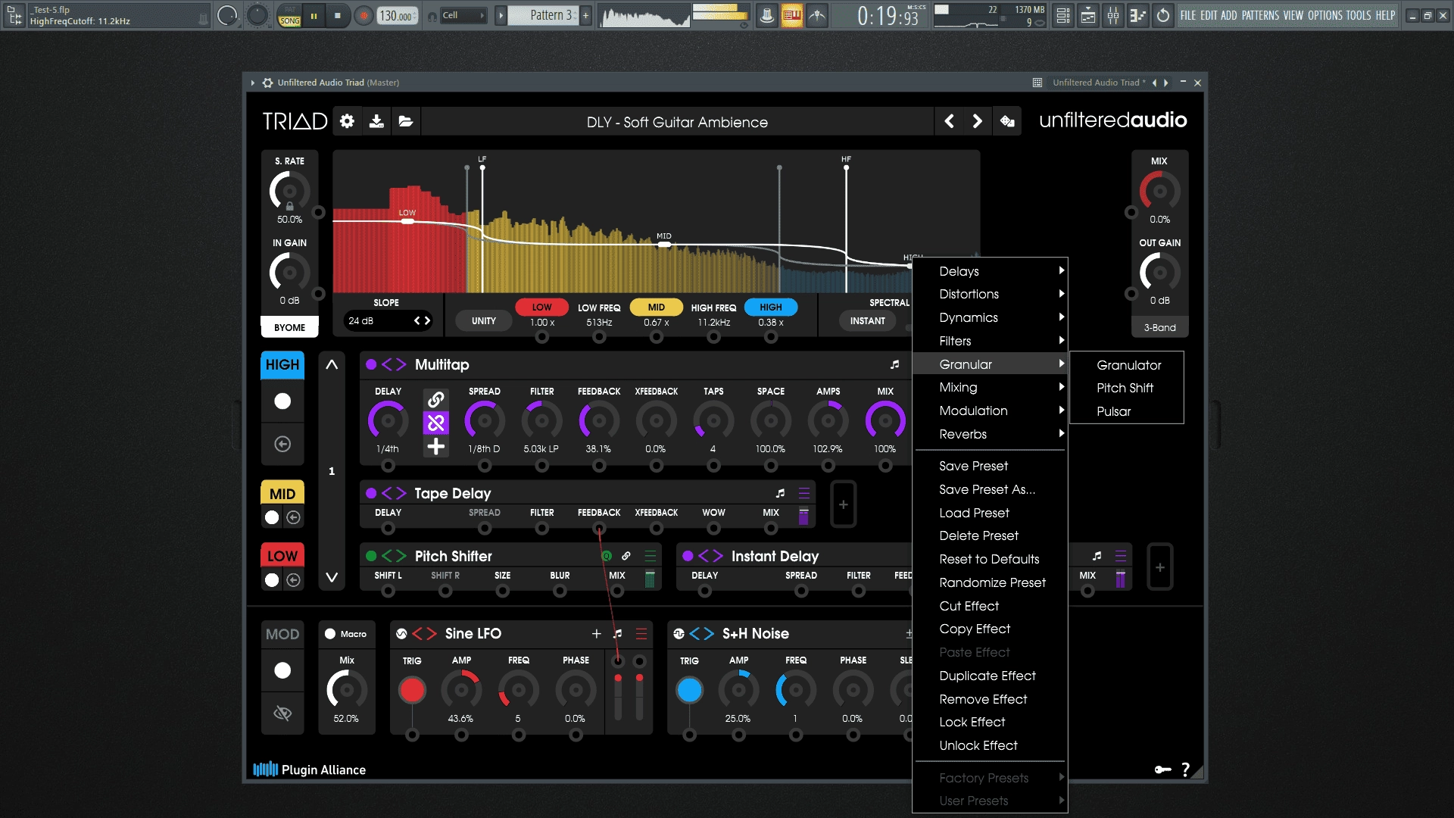Go to previous preset arrow
The height and width of the screenshot is (818, 1454).
click(949, 121)
